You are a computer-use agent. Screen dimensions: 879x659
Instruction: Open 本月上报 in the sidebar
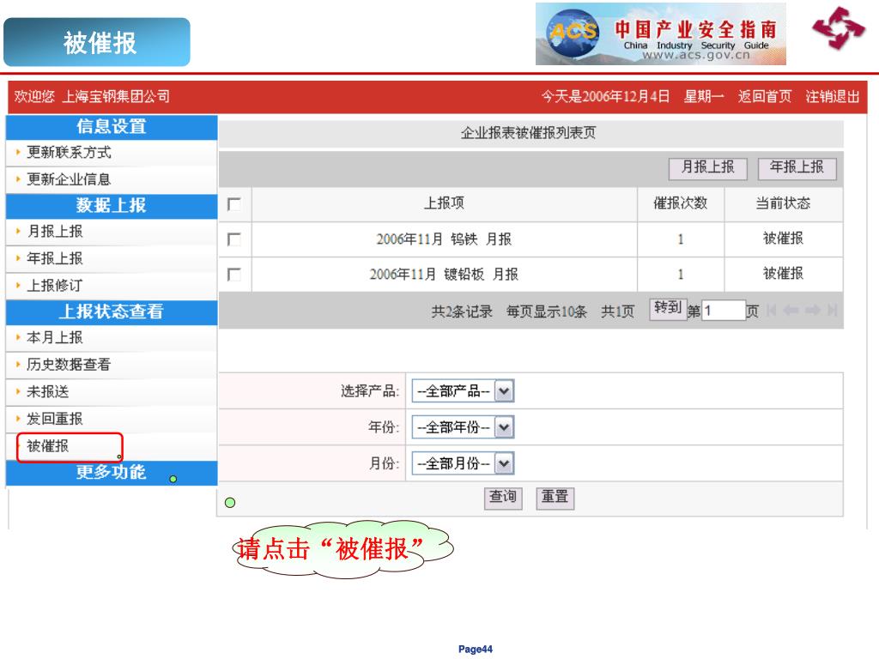tap(55, 338)
